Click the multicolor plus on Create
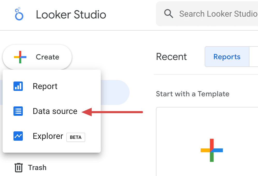The width and height of the screenshot is (258, 176). click(20, 57)
